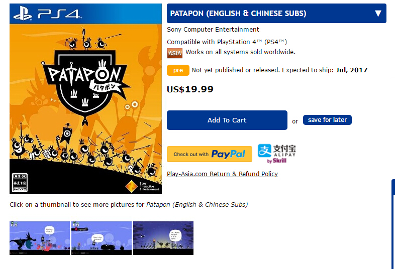The width and height of the screenshot is (395, 269).
Task: Click the US$19.99 price
Action: click(x=190, y=89)
